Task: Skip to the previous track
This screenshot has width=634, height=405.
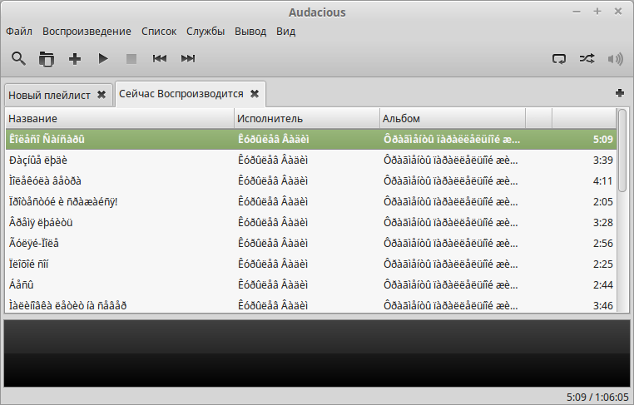Action: pyautogui.click(x=160, y=59)
